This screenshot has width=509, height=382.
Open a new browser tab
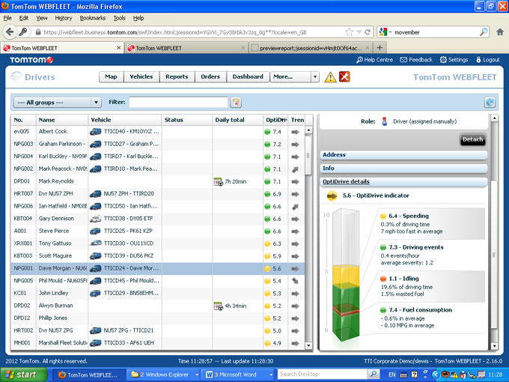pos(380,48)
